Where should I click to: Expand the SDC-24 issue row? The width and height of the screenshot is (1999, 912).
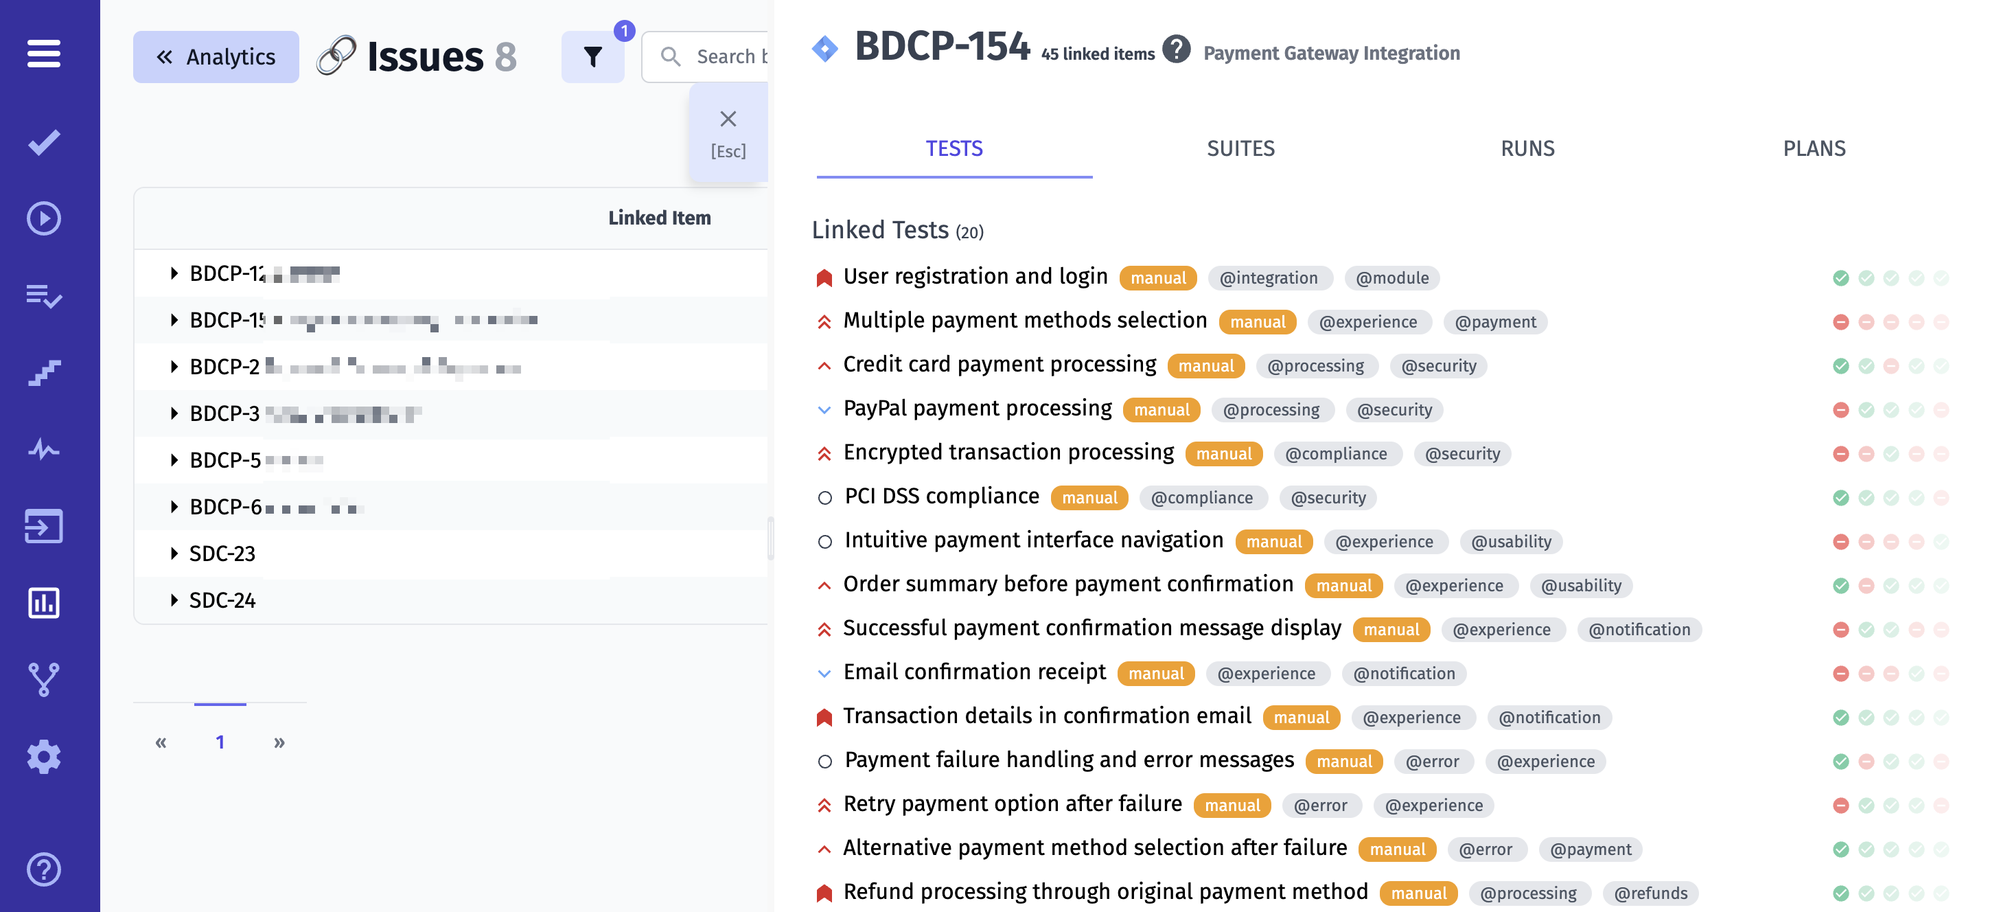click(x=174, y=600)
